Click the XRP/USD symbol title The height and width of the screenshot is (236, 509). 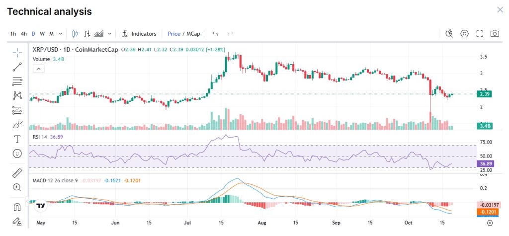[76, 50]
